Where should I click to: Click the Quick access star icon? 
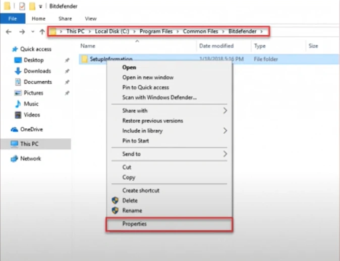coord(15,49)
